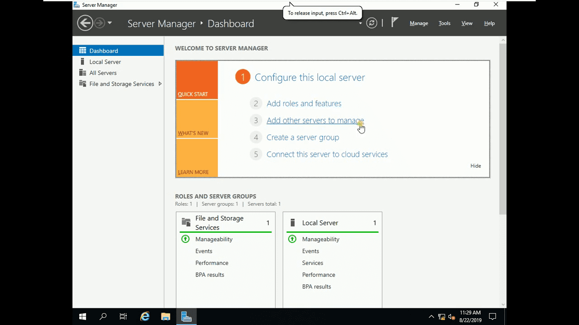Viewport: 579px width, 325px height.
Task: Click Add roles and features link
Action: tap(304, 103)
